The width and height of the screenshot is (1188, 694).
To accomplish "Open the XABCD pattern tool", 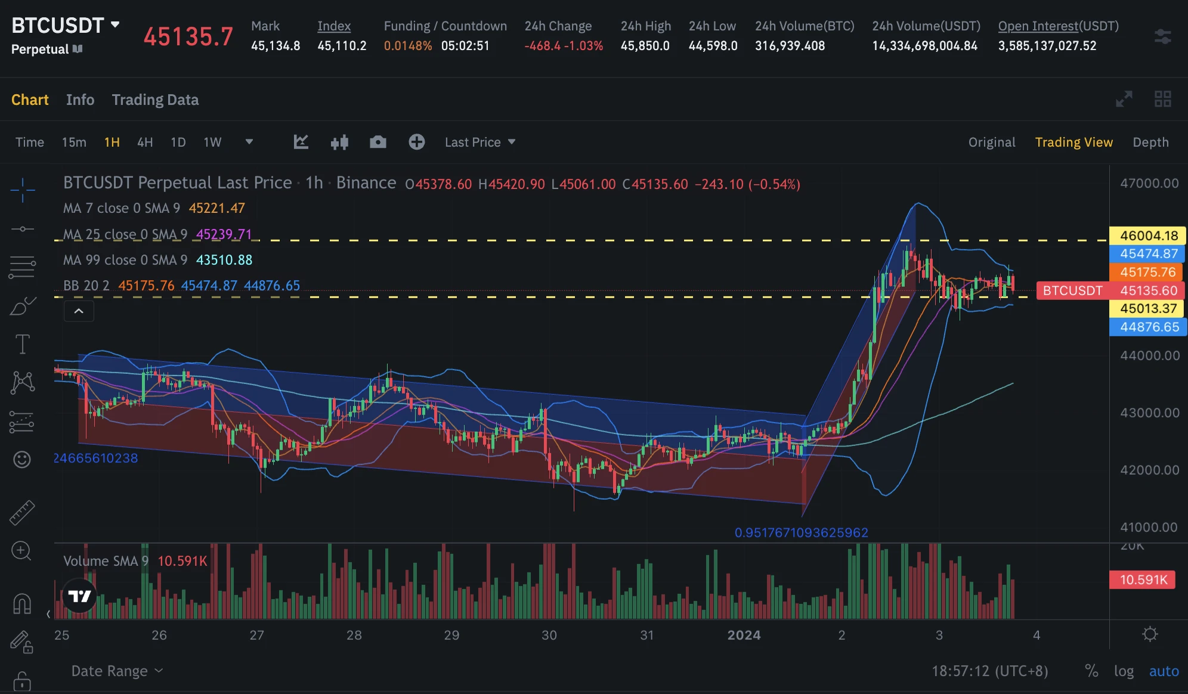I will [x=22, y=382].
